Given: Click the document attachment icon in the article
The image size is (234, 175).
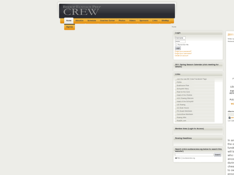Looking at the screenshot, I should point(229,118).
